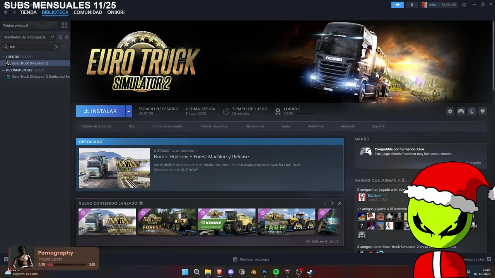Image resolution: width=495 pixels, height=278 pixels.
Task: Open the Soporte tab
Action: click(378, 126)
